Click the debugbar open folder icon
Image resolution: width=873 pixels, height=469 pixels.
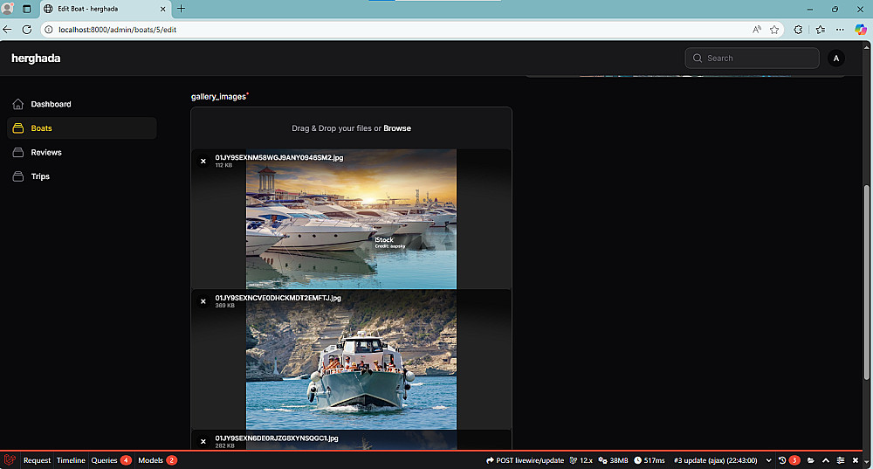point(811,460)
